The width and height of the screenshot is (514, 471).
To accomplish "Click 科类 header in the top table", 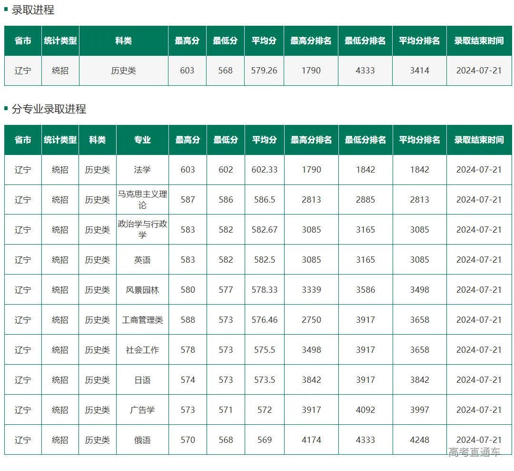I will click(123, 41).
